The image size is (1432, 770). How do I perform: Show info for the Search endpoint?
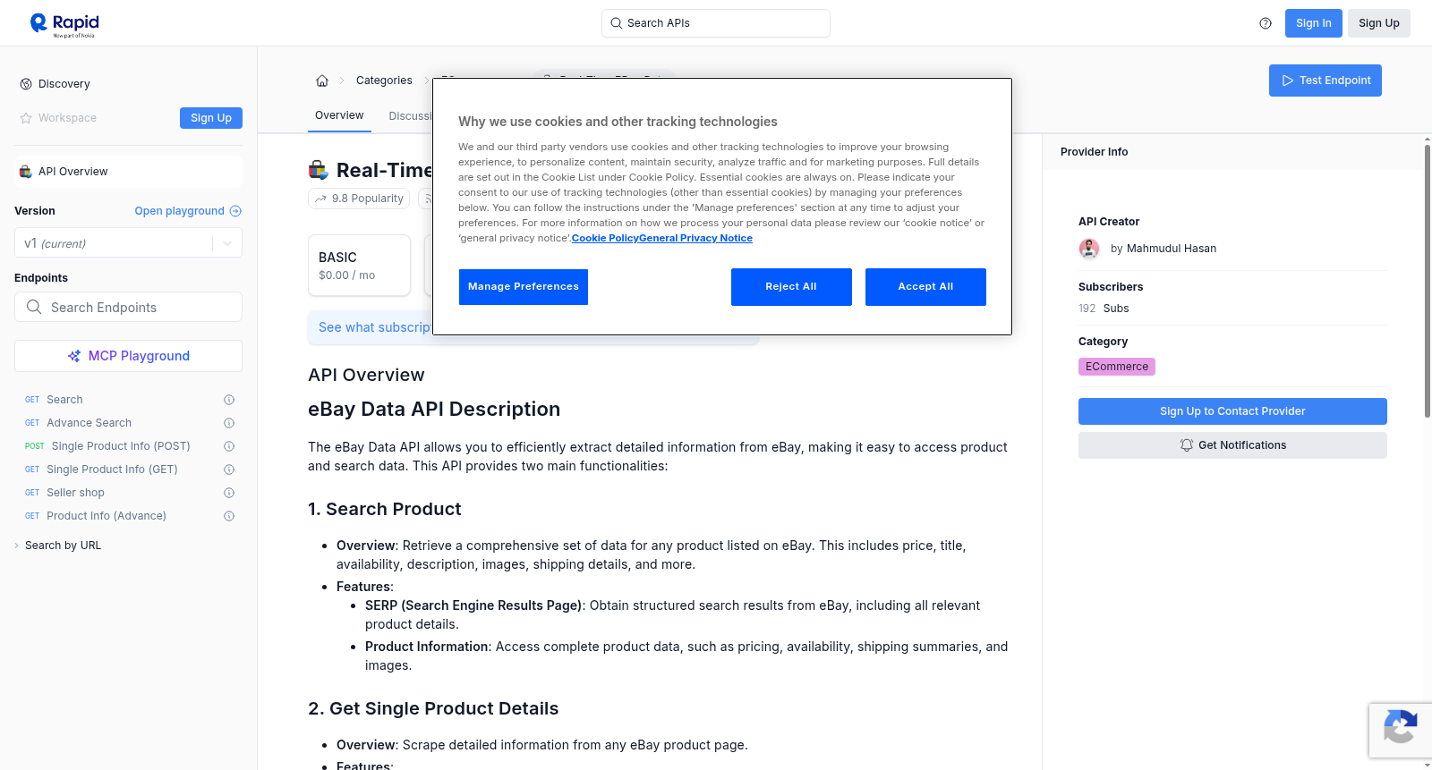[x=229, y=400]
